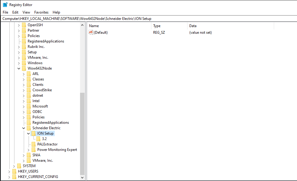Select the RegisteredApplications key under Wow6432Node
This screenshot has height=181, width=297.
click(51, 123)
